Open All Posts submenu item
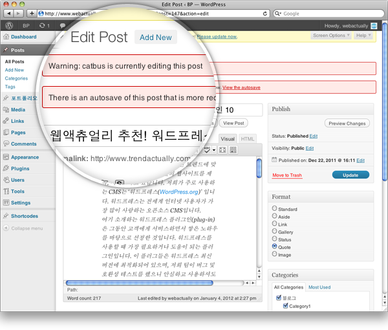 point(15,61)
